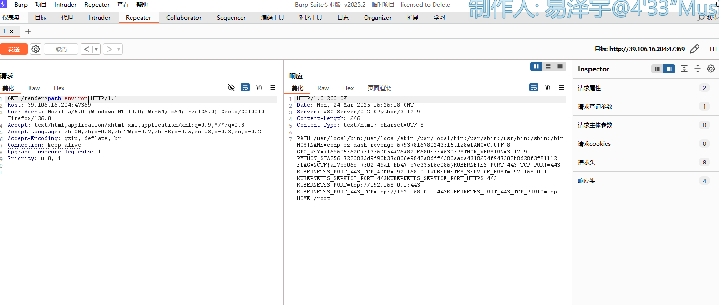Image resolution: width=719 pixels, height=305 pixels.
Task: Open the request panel hamburger menu
Action: (273, 87)
